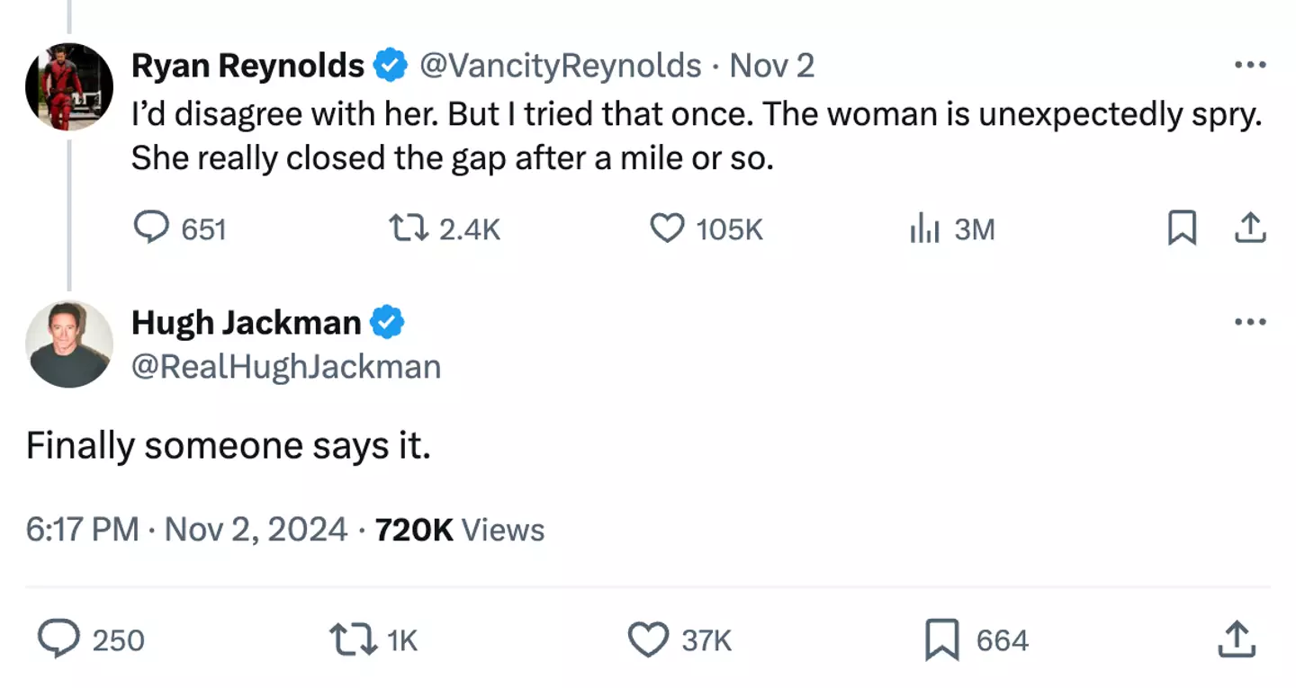Reply to Hugh Jackman's tweet
Screen dimensions: 1296x688
(x=58, y=639)
